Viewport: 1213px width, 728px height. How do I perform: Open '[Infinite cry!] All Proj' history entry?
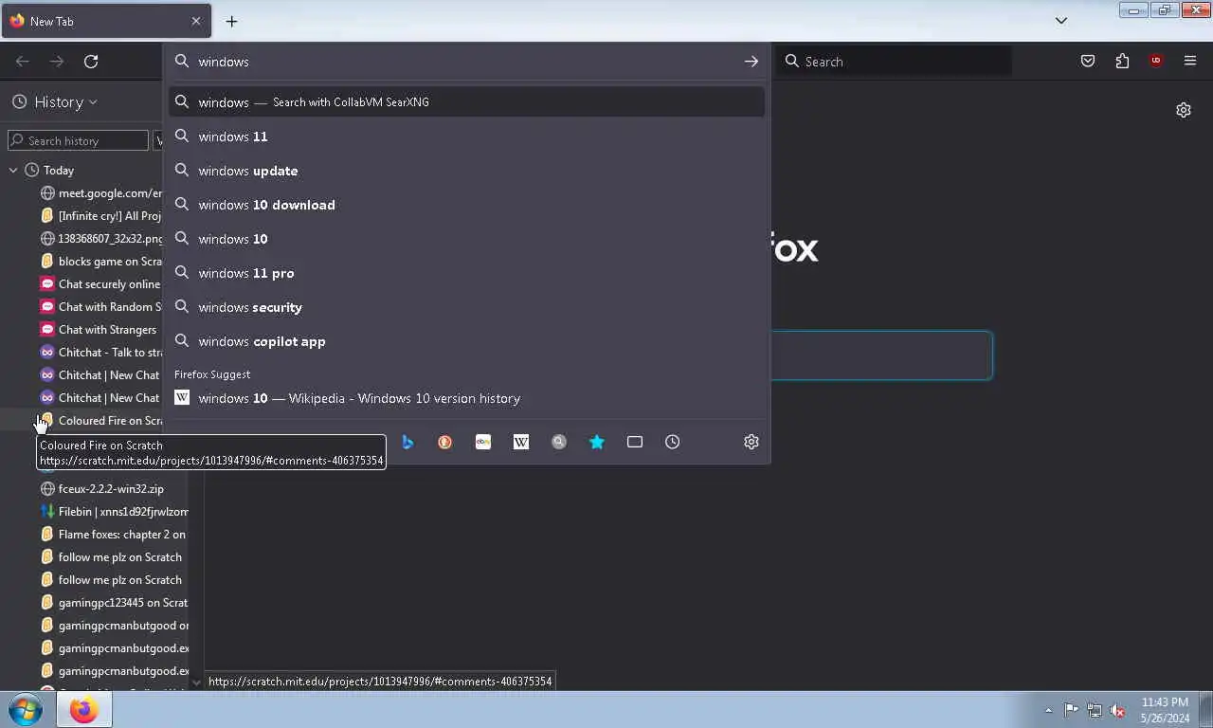[x=101, y=216]
